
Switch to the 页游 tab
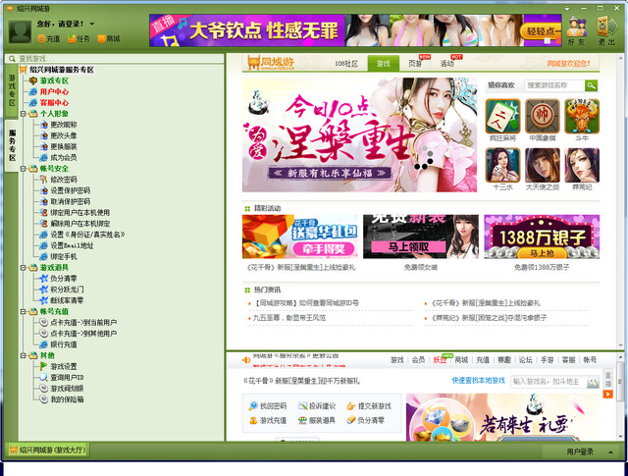(415, 64)
